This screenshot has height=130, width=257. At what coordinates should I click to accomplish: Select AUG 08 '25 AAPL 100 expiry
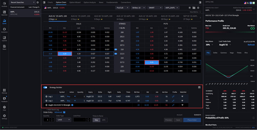coord(103,17)
